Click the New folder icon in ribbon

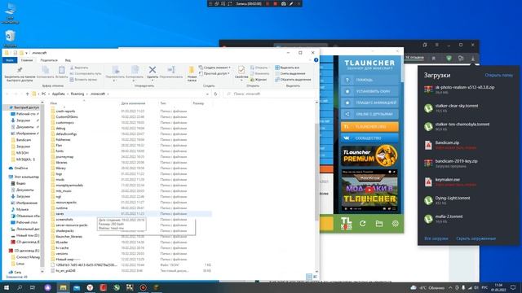pyautogui.click(x=192, y=70)
